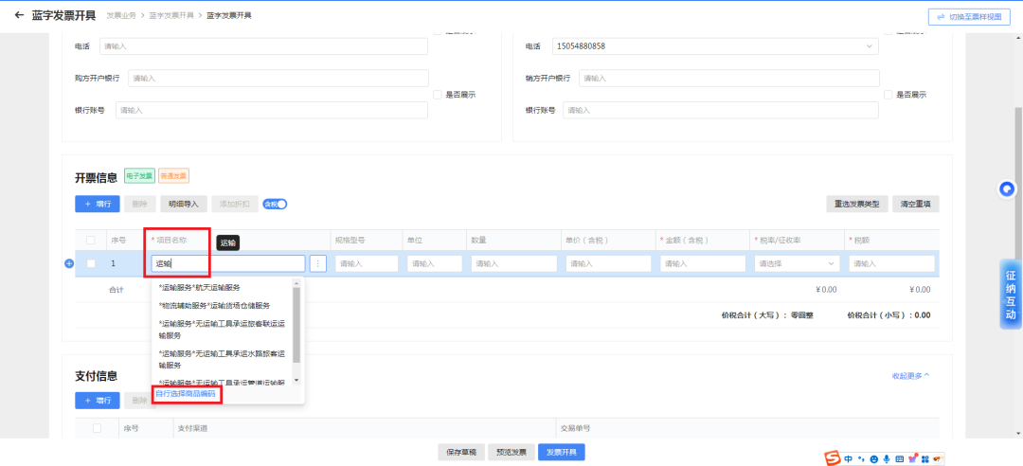
Task: Open the emoji smiley on IME bar
Action: tap(873, 459)
